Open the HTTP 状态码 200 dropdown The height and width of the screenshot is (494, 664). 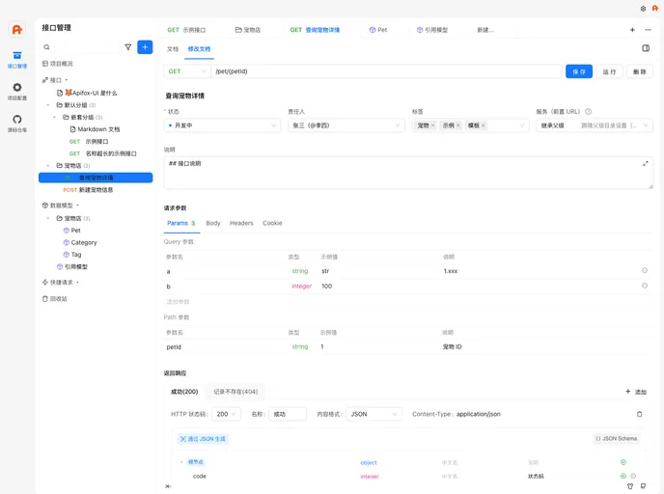(x=226, y=414)
